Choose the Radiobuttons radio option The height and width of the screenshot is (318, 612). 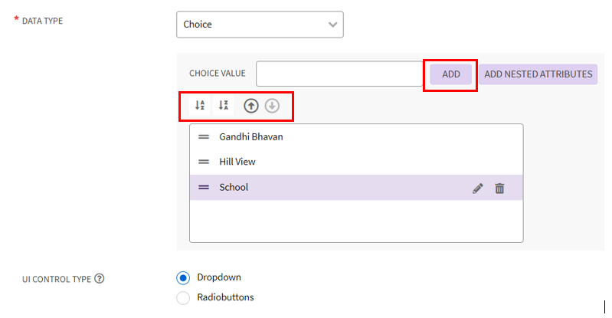(x=183, y=297)
